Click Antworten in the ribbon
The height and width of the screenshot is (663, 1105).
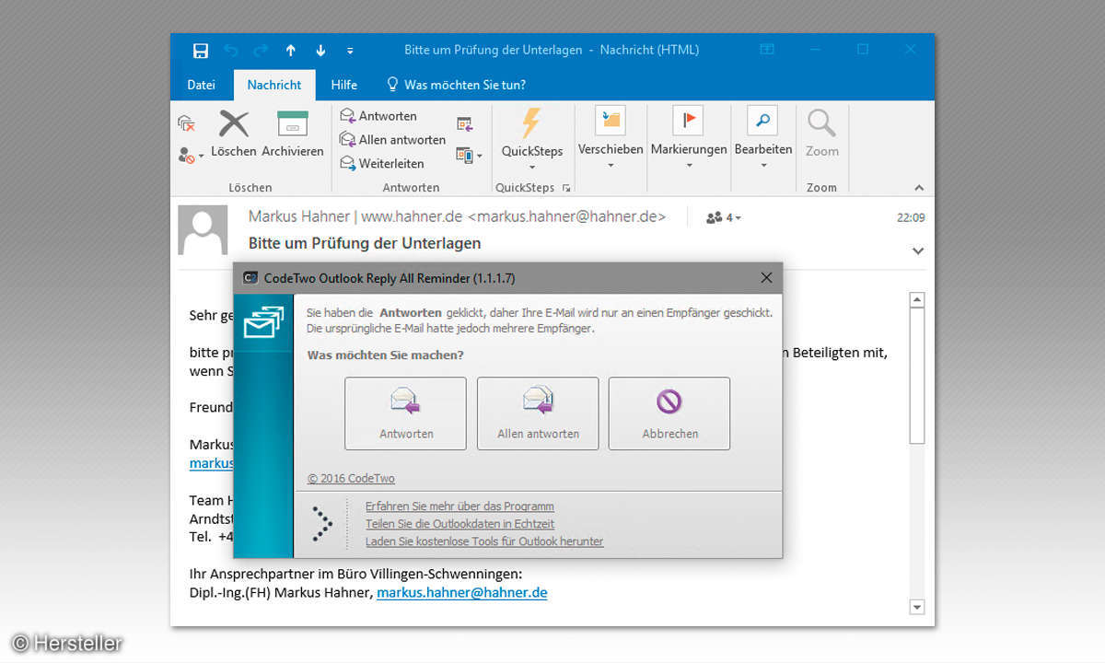(378, 116)
